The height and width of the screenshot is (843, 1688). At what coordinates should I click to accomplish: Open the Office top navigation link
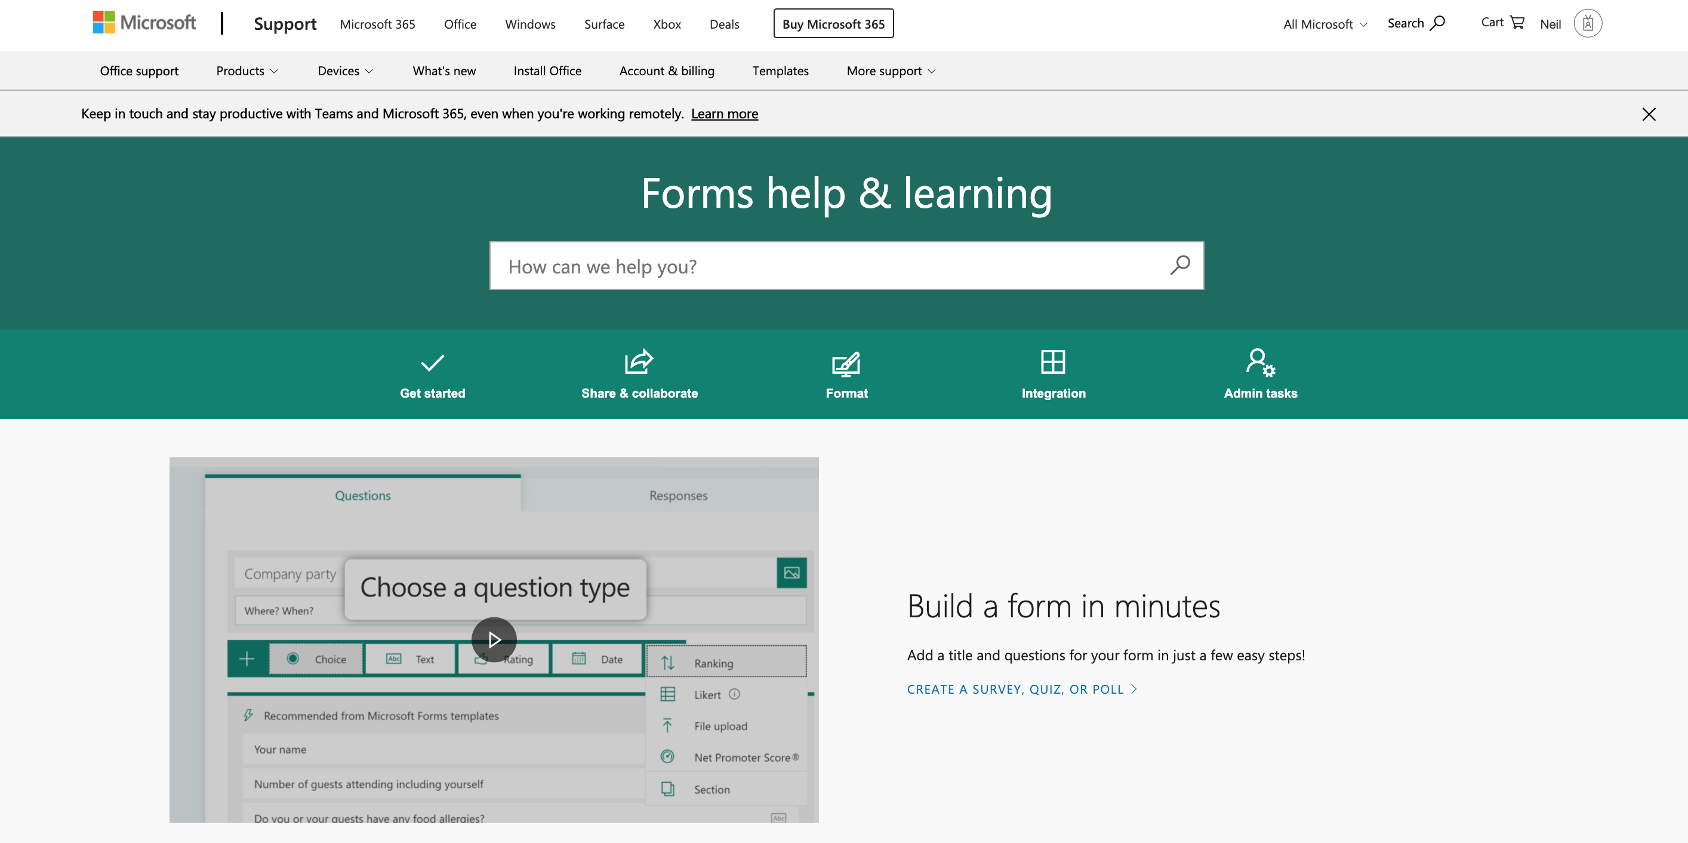[460, 24]
